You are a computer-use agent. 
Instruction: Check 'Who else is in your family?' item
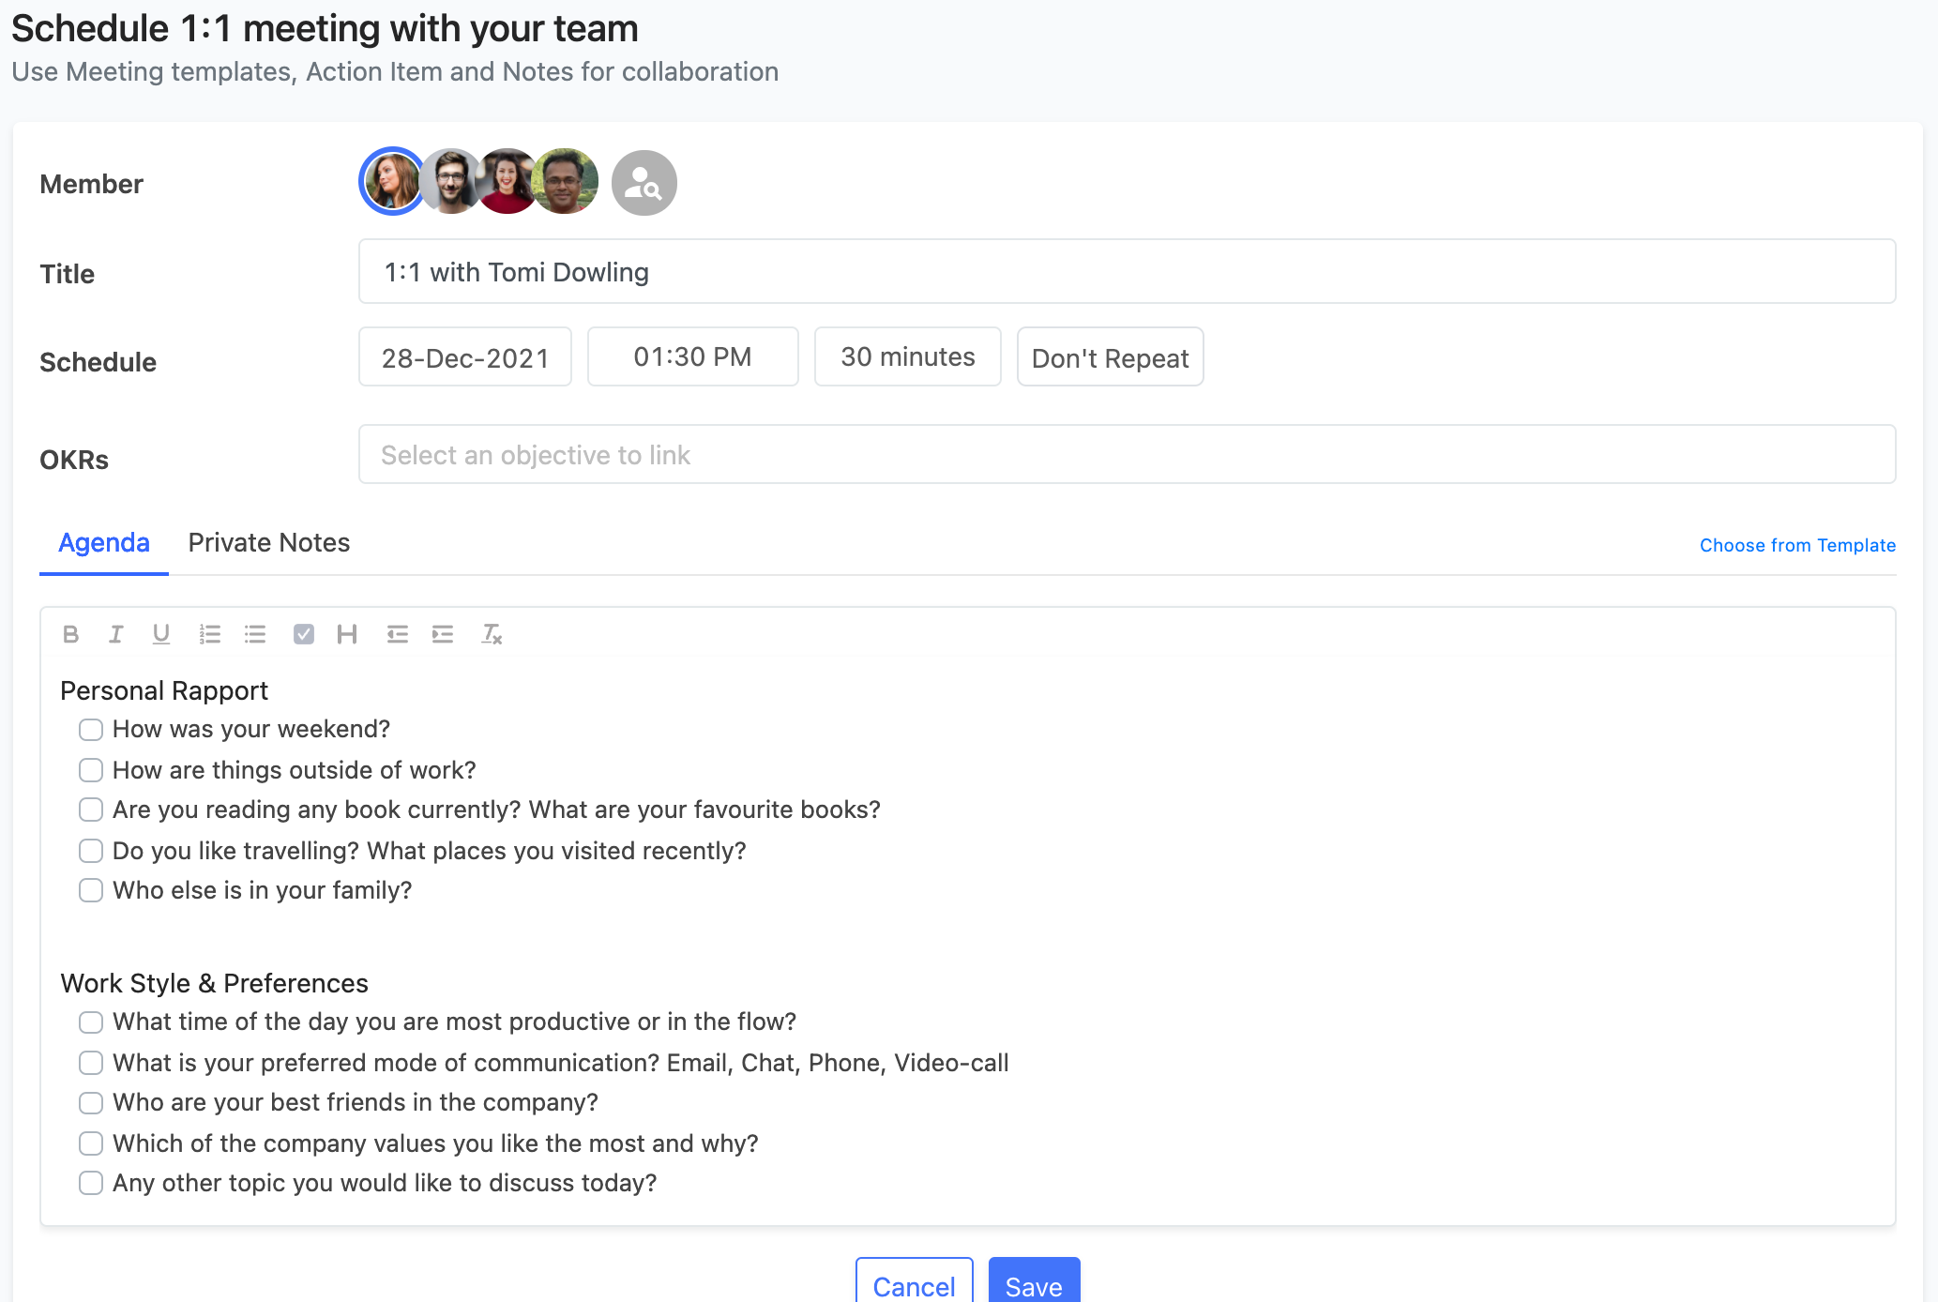point(91,890)
